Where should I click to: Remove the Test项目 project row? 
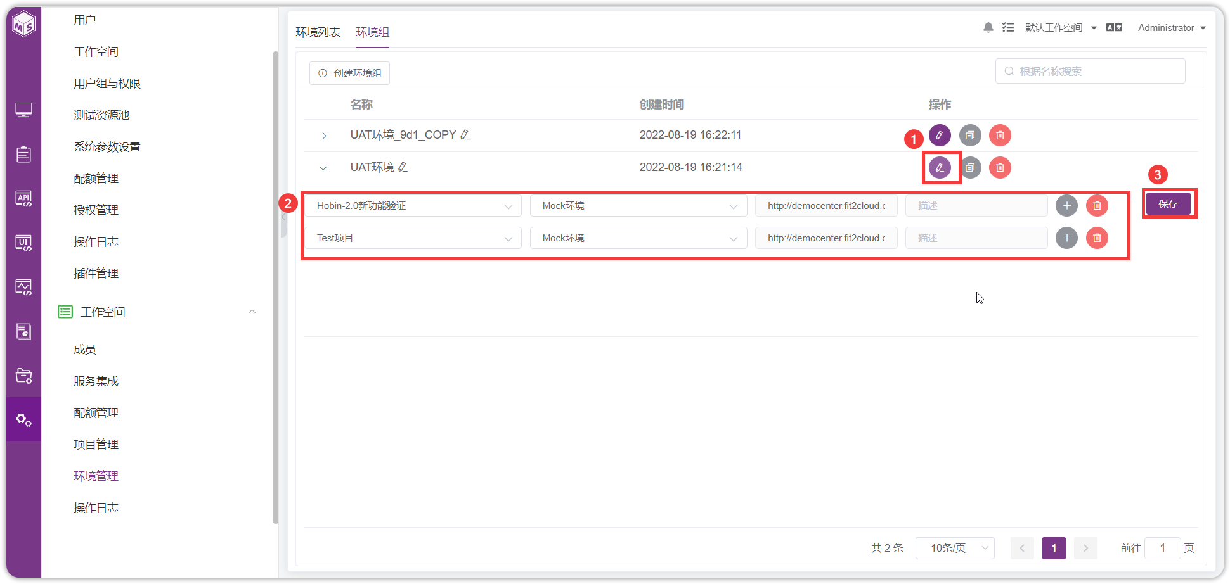click(x=1097, y=238)
